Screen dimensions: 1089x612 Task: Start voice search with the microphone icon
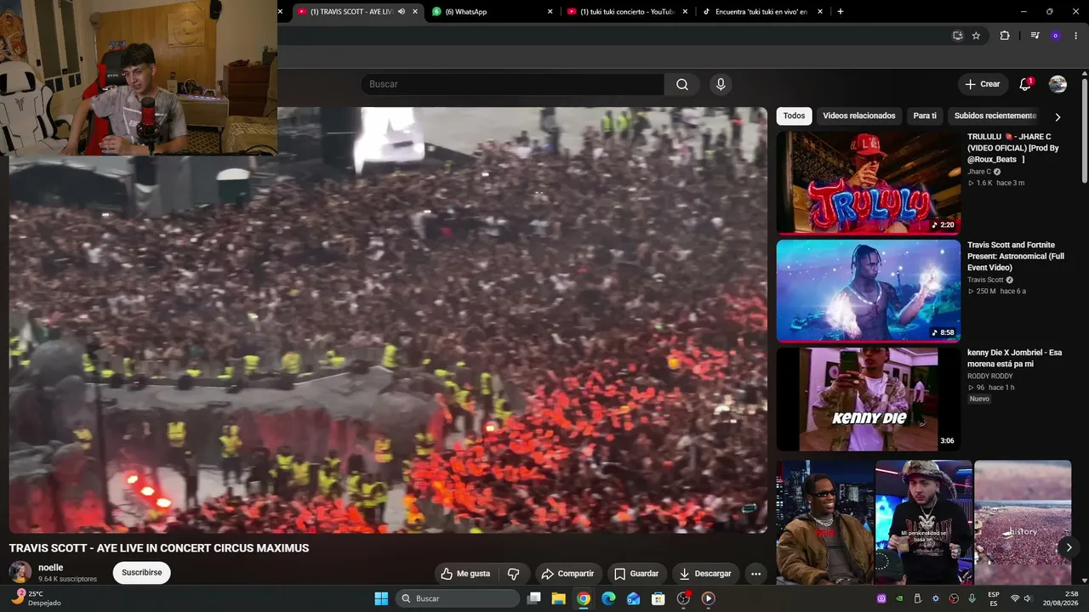(721, 84)
